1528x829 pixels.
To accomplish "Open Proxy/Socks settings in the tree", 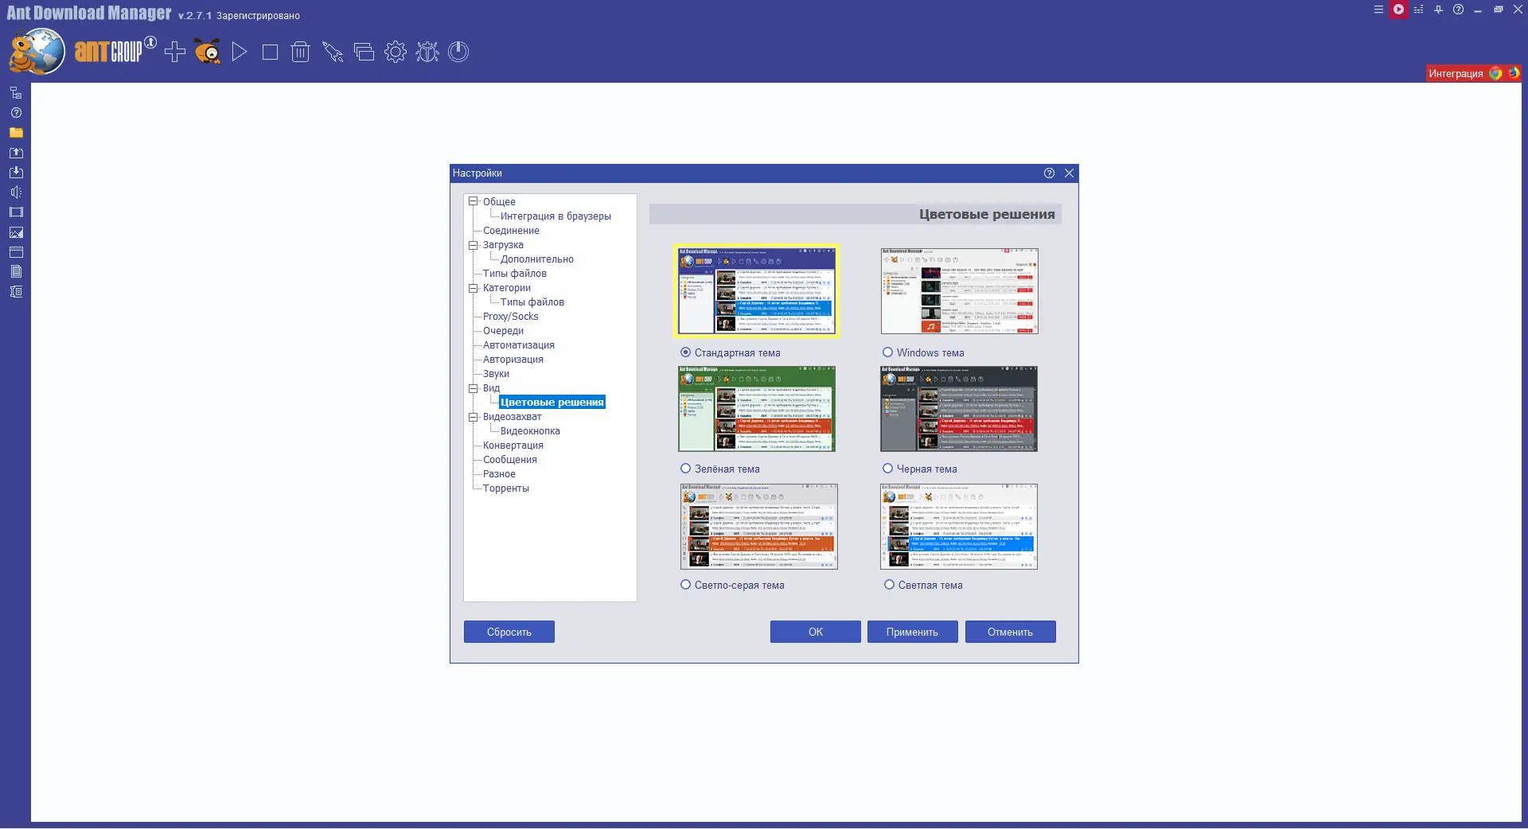I will pyautogui.click(x=510, y=316).
